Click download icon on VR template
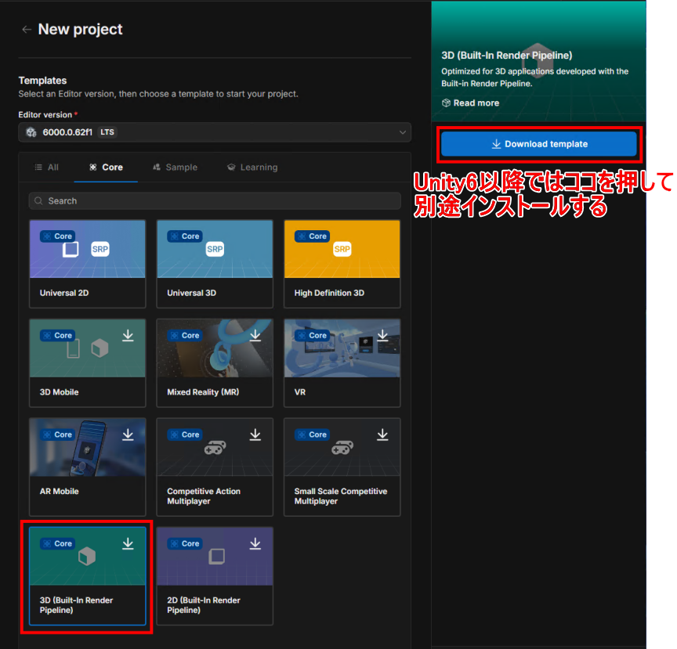This screenshot has width=677, height=649. 382,335
